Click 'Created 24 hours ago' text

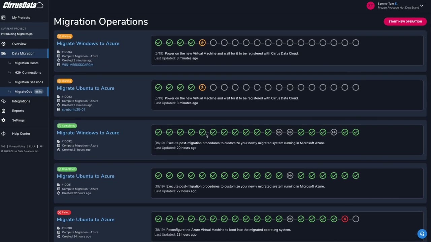tap(76, 237)
